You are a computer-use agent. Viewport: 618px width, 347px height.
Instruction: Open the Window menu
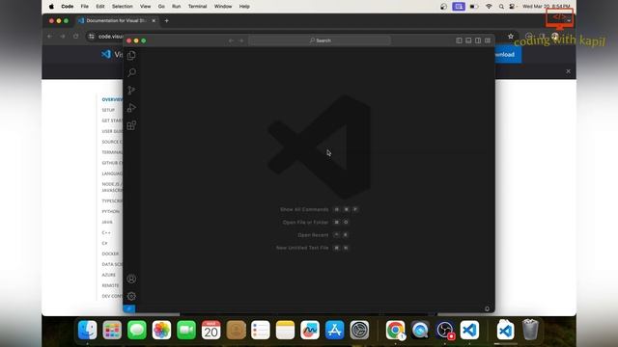pos(223,7)
